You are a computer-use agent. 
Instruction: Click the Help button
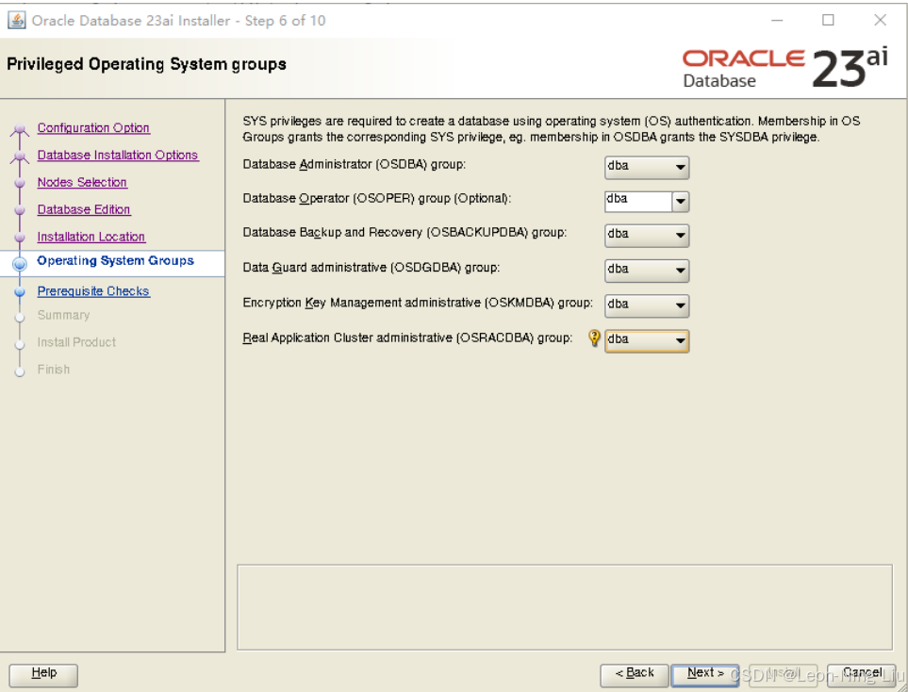click(x=43, y=675)
